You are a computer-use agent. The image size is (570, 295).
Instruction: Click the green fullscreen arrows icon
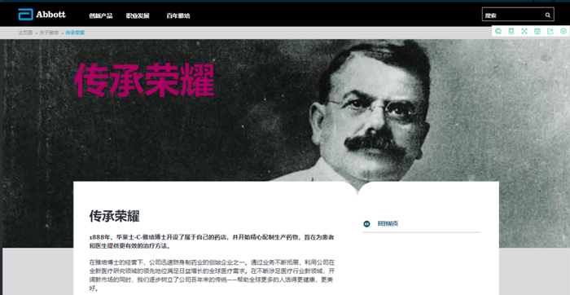(x=524, y=31)
